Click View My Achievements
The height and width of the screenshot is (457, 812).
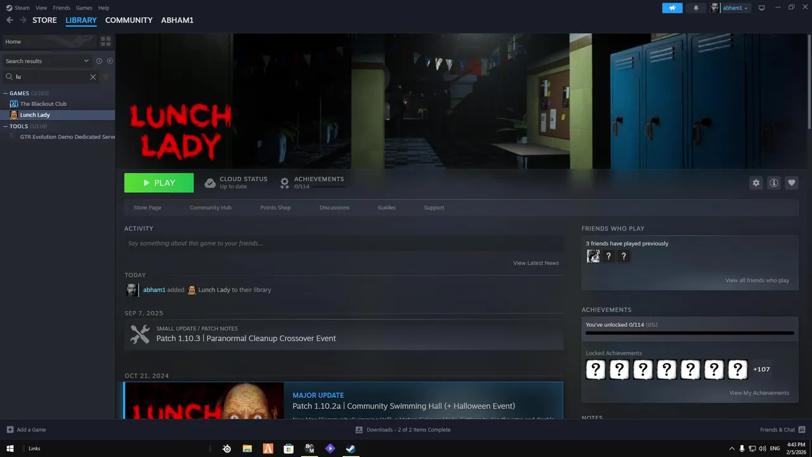(759, 393)
